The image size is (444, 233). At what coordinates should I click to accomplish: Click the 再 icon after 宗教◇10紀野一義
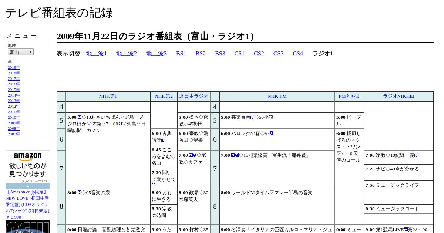coord(416,155)
